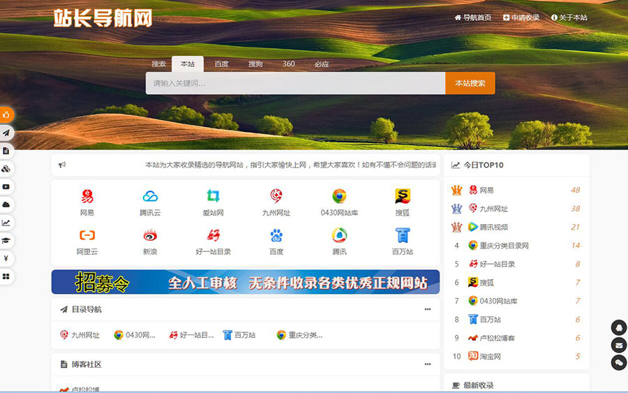Screen dimensions: 628x393
Task: Expand the 目录导航 section ellipsis menu
Action: tap(428, 309)
